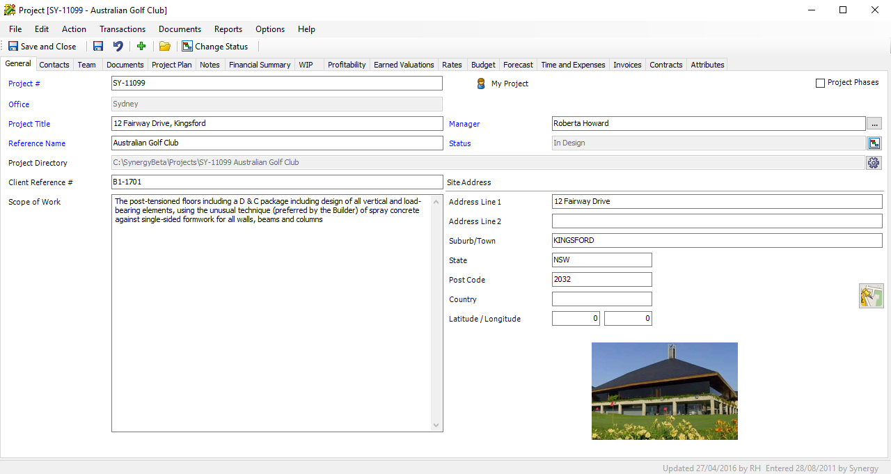The height and width of the screenshot is (474, 891).
Task: Click the Save and Close button
Action: [42, 47]
